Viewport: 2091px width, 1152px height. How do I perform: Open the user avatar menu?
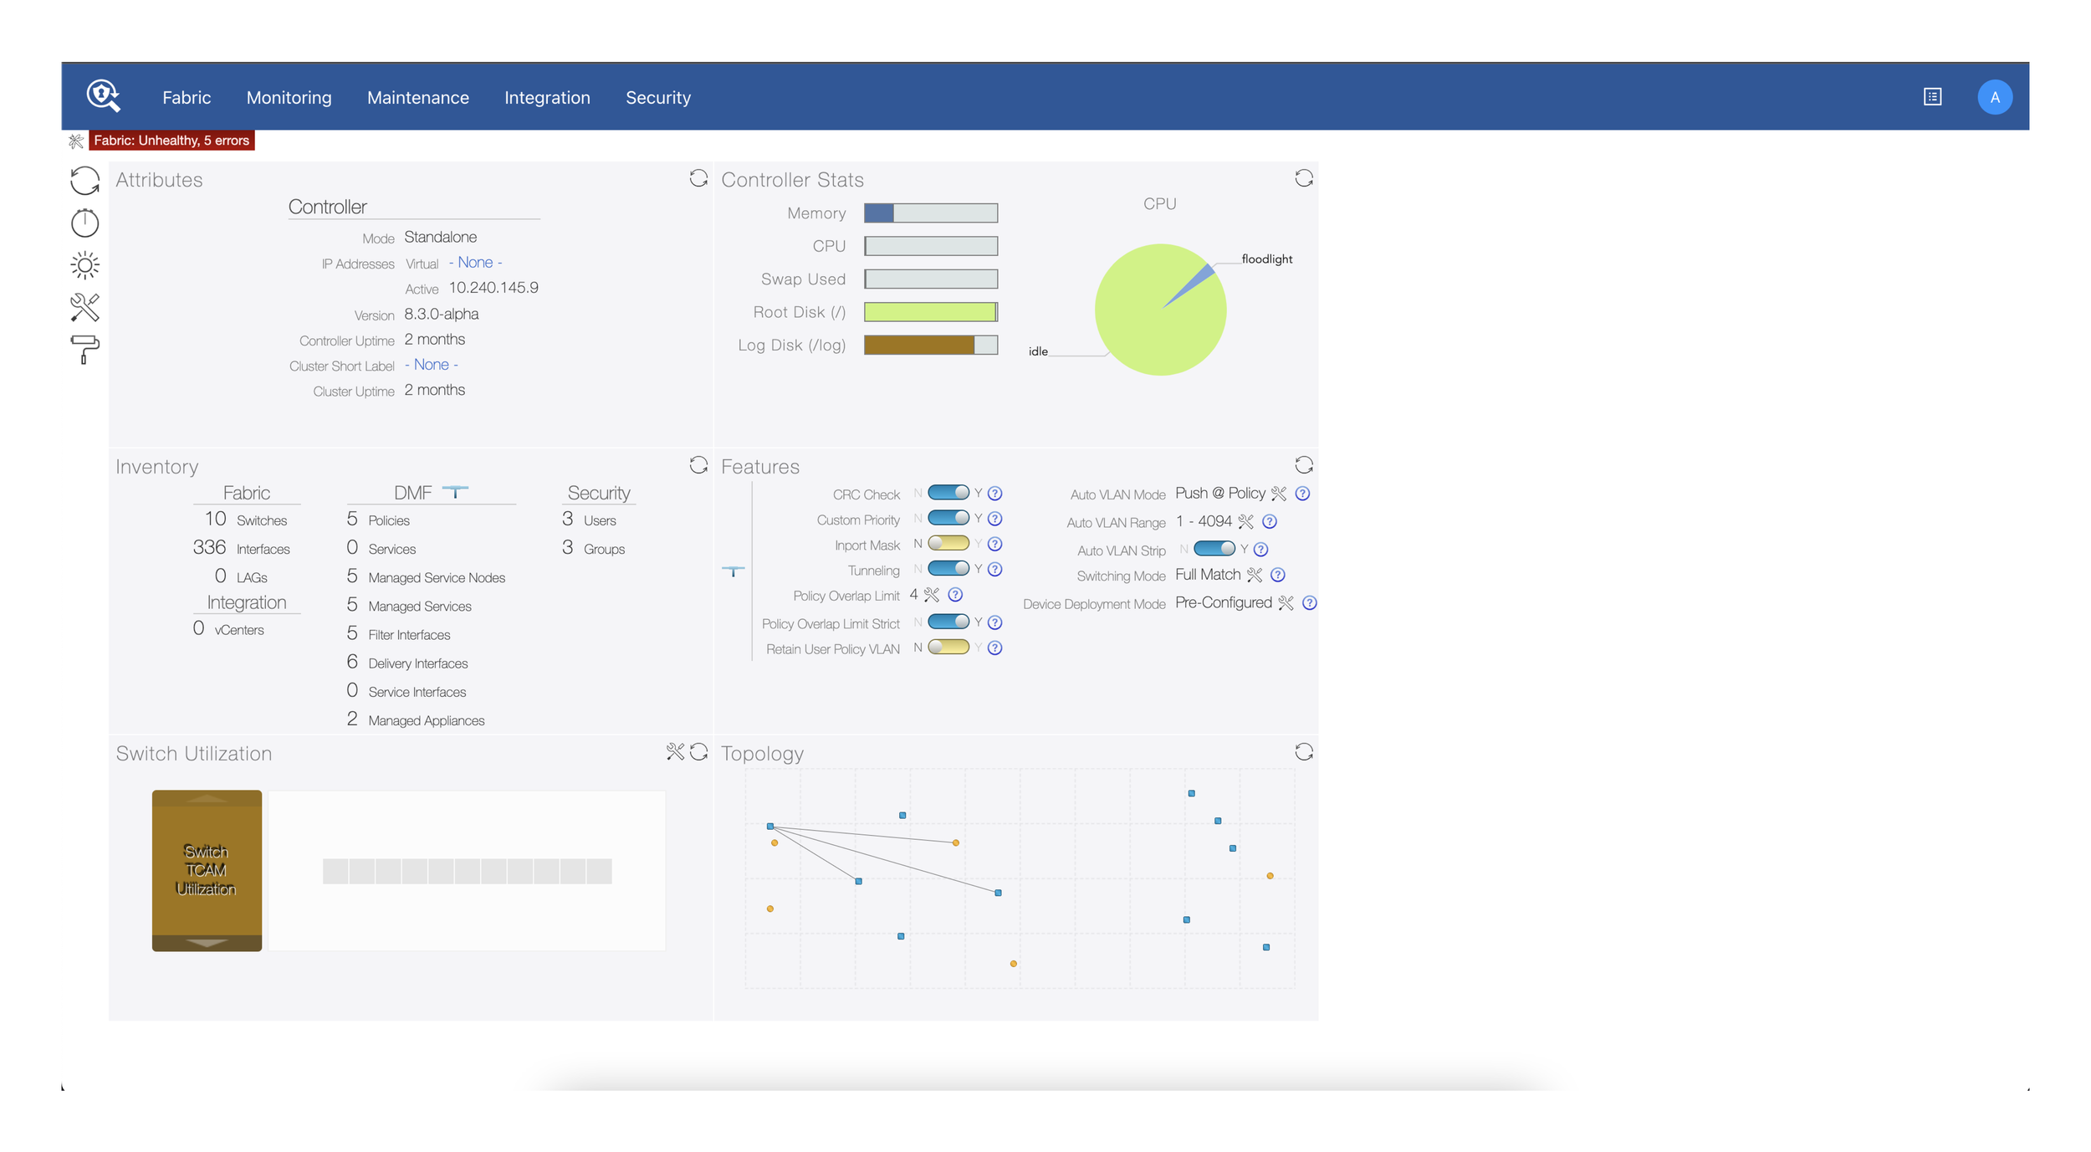tap(1995, 97)
